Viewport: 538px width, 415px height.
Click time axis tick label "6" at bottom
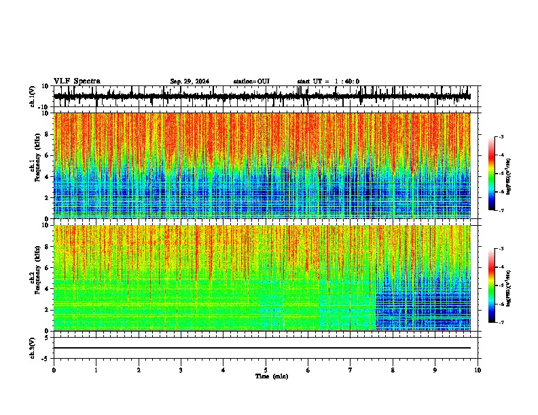tap(308, 370)
